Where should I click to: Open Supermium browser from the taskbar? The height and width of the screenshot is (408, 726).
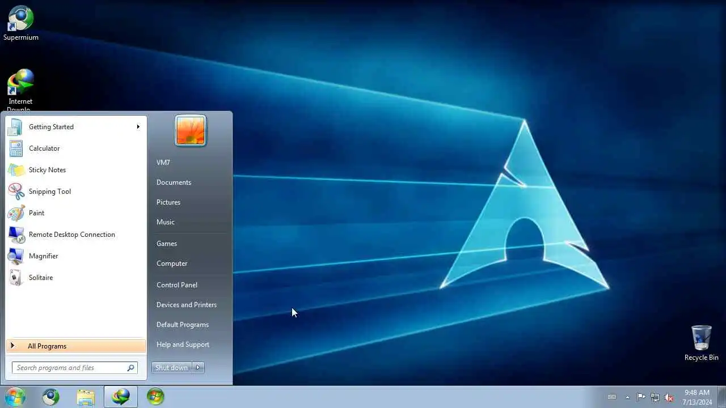click(x=51, y=397)
